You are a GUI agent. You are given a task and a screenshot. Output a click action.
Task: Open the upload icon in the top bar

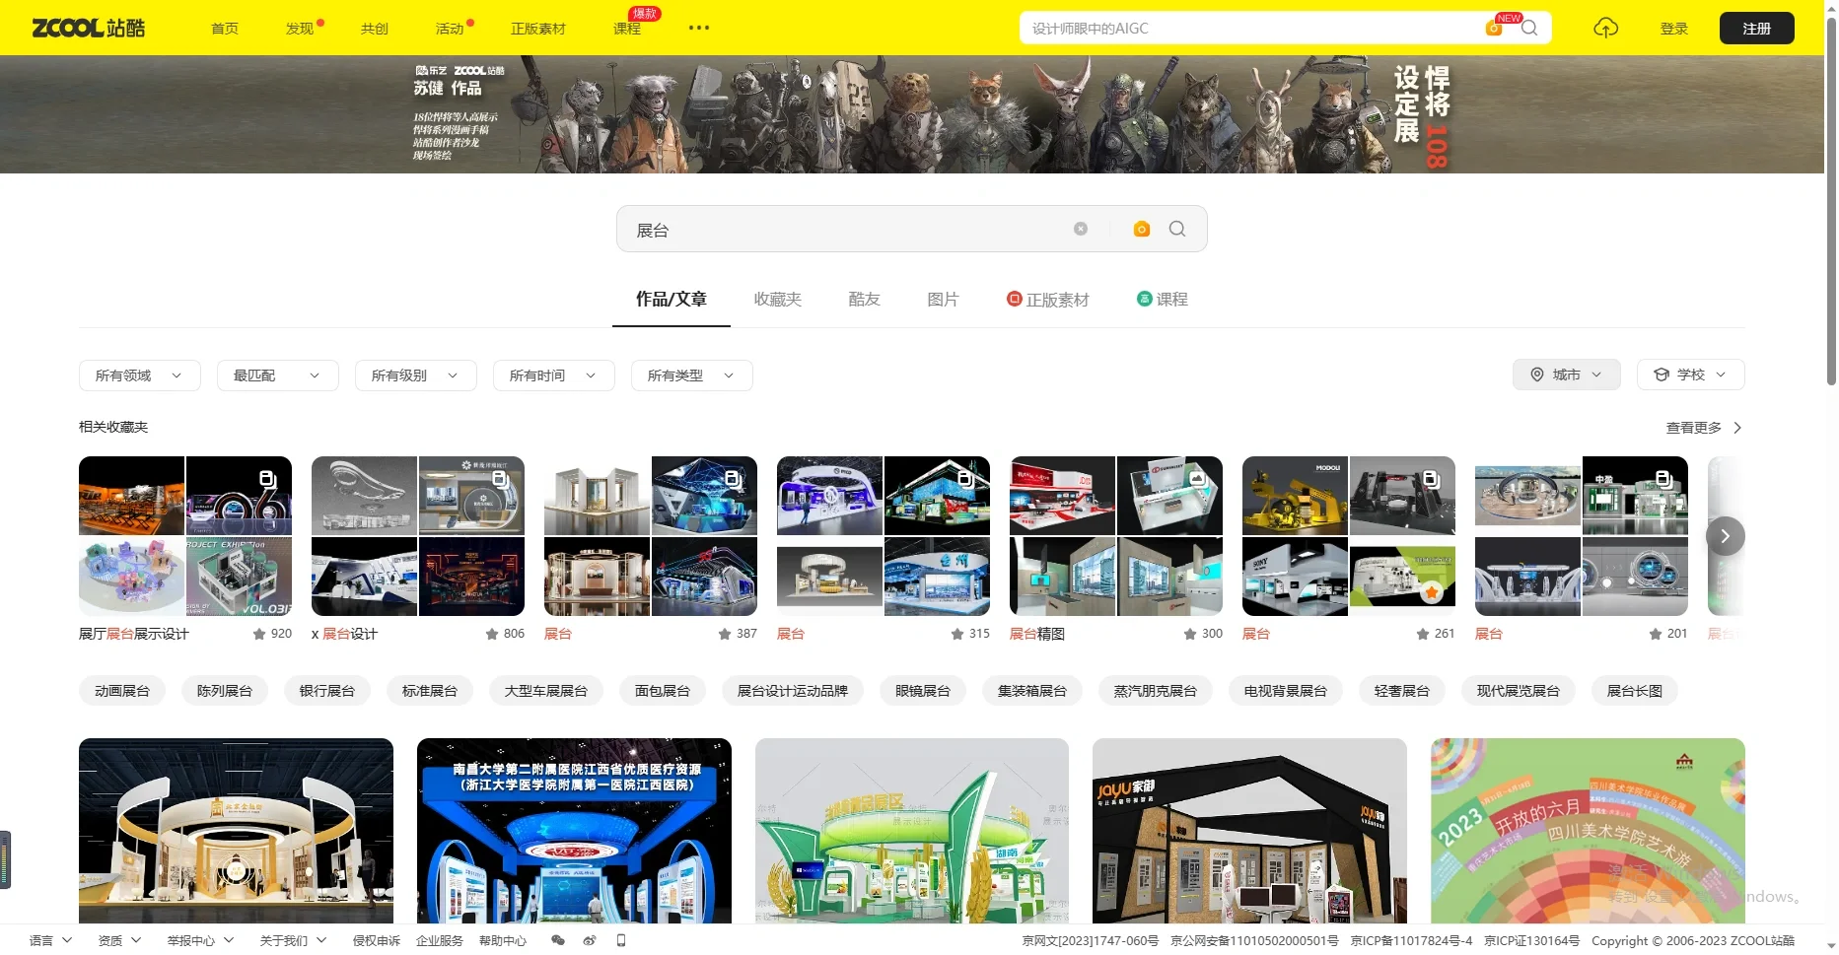tap(1605, 28)
